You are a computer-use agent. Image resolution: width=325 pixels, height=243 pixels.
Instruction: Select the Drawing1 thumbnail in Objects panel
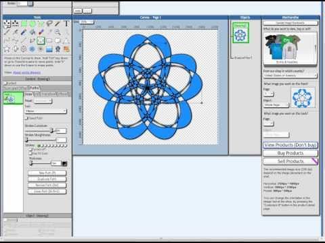click(241, 33)
